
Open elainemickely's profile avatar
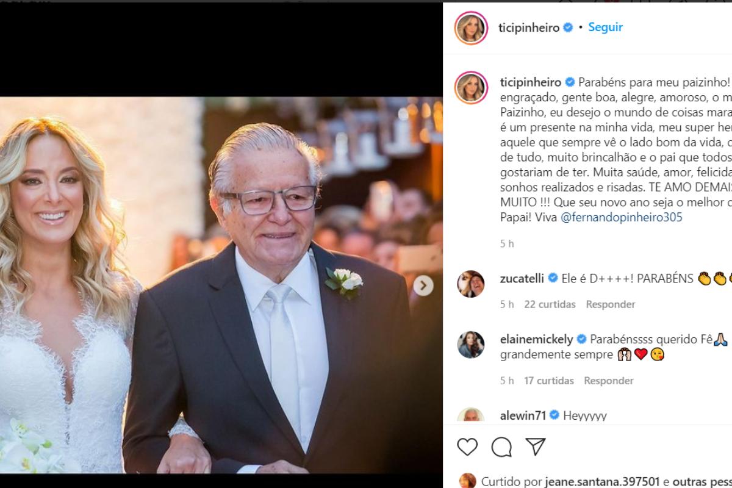point(471,345)
